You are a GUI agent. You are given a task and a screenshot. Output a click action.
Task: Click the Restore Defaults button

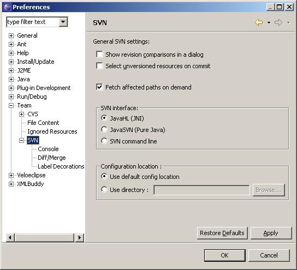(x=222, y=233)
